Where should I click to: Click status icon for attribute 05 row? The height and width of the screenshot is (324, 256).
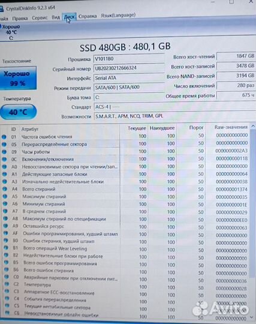(4, 144)
